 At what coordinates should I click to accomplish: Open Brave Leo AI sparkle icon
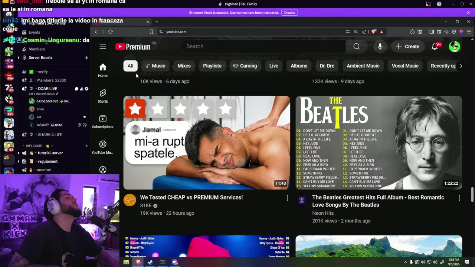point(446,32)
